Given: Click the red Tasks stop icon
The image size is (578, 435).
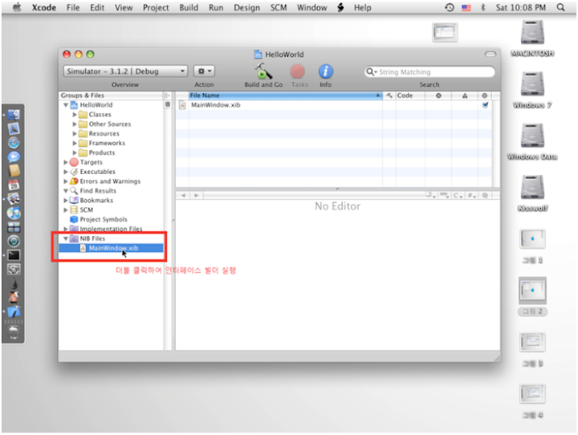Looking at the screenshot, I should click(x=297, y=71).
